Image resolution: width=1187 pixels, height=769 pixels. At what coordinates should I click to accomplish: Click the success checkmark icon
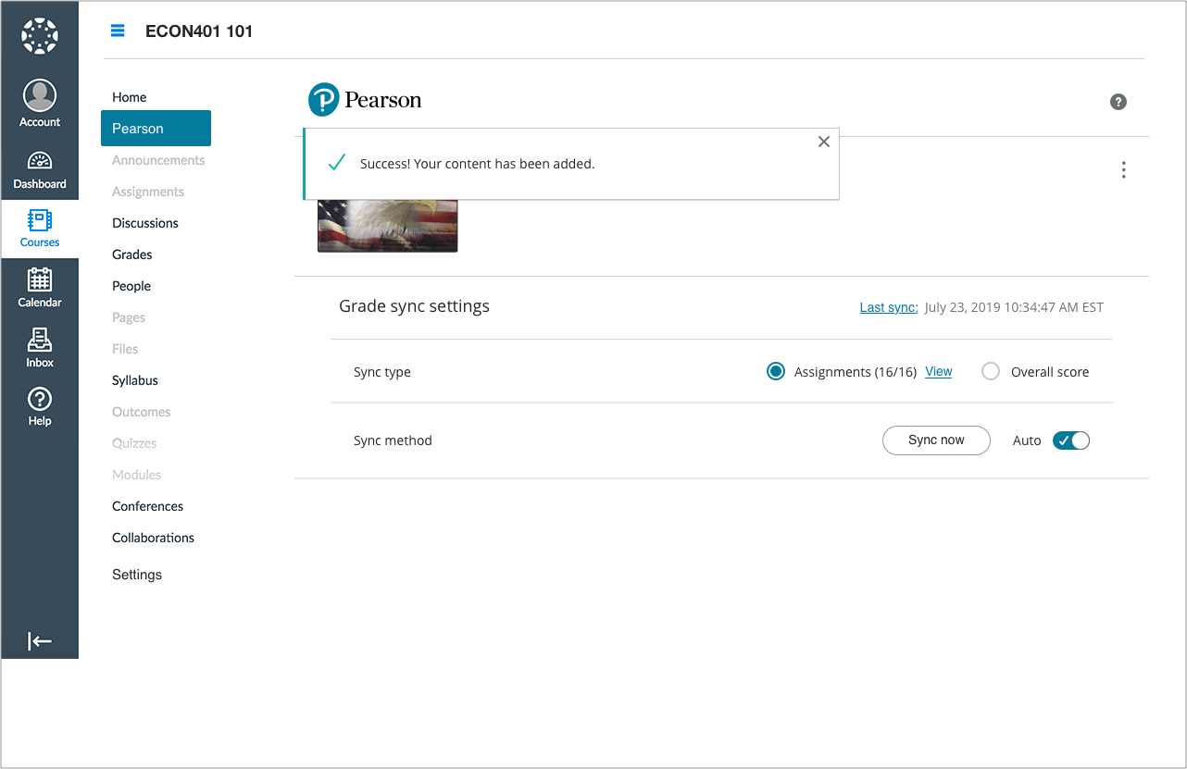point(337,164)
